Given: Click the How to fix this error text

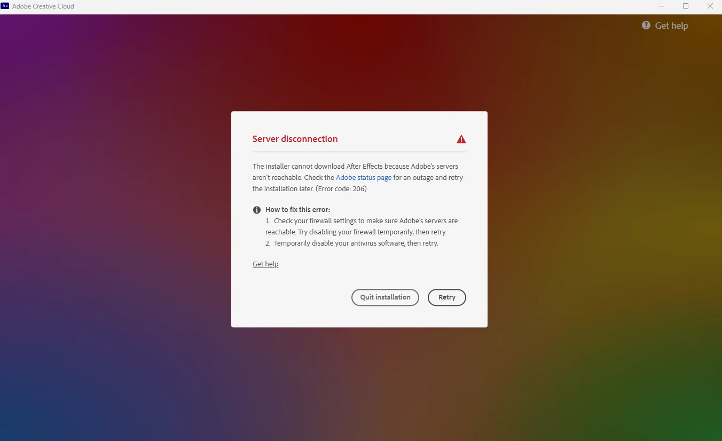Looking at the screenshot, I should click(x=297, y=210).
